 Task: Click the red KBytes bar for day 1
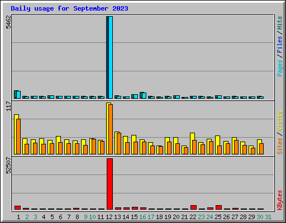(17, 207)
